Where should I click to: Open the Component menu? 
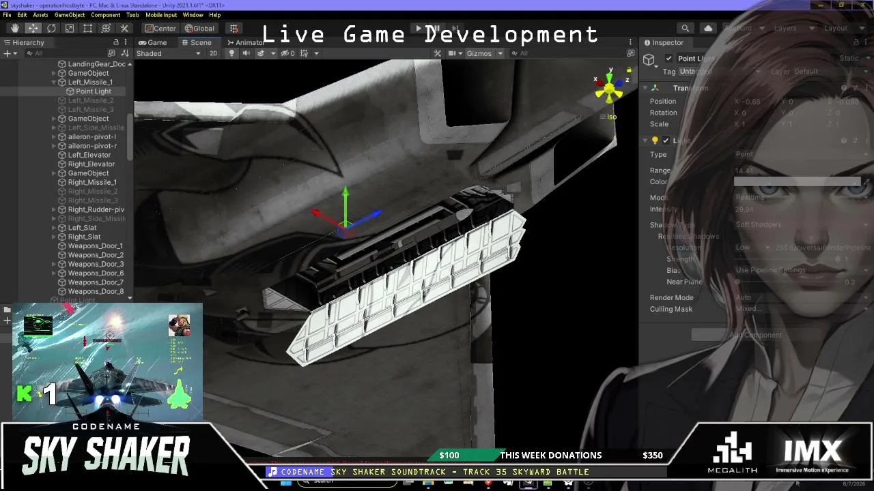click(x=105, y=15)
